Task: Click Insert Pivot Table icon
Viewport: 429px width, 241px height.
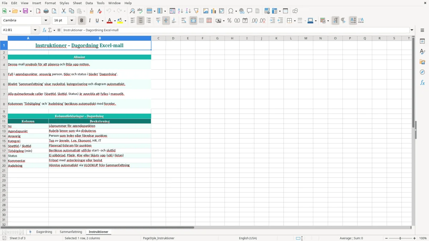Action: (x=222, y=11)
